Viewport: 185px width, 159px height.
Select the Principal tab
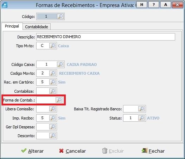tap(12, 26)
